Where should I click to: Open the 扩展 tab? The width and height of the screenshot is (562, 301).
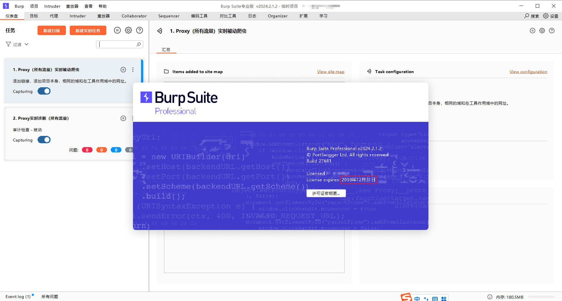tap(303, 16)
